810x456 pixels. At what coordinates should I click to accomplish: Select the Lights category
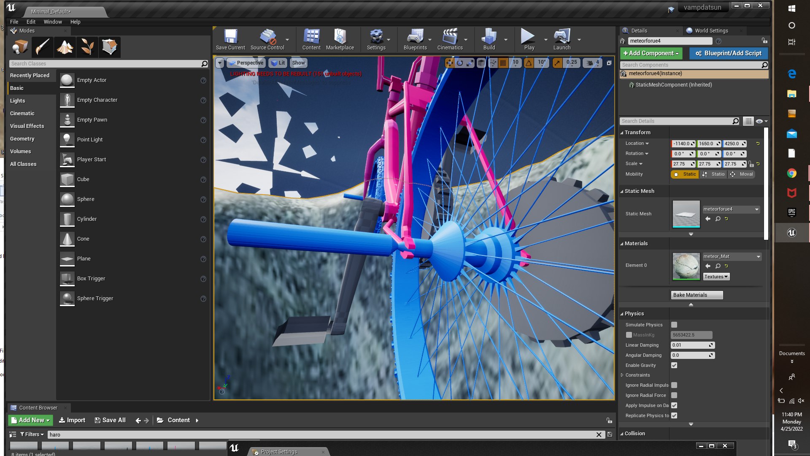tap(18, 100)
